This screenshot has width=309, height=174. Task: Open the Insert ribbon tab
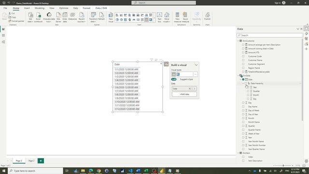point(27,8)
